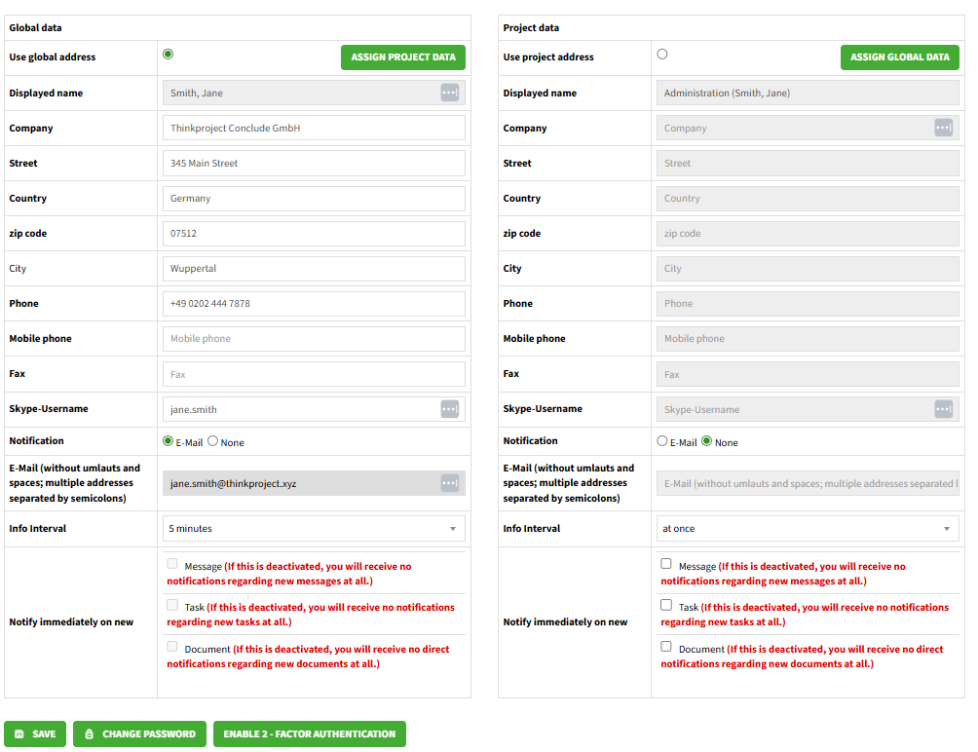
Task: Set global Notification to None
Action: (x=213, y=441)
